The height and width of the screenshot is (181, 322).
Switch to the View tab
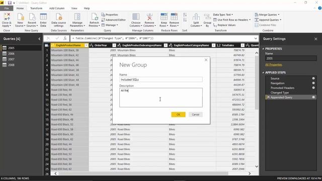coord(74,8)
